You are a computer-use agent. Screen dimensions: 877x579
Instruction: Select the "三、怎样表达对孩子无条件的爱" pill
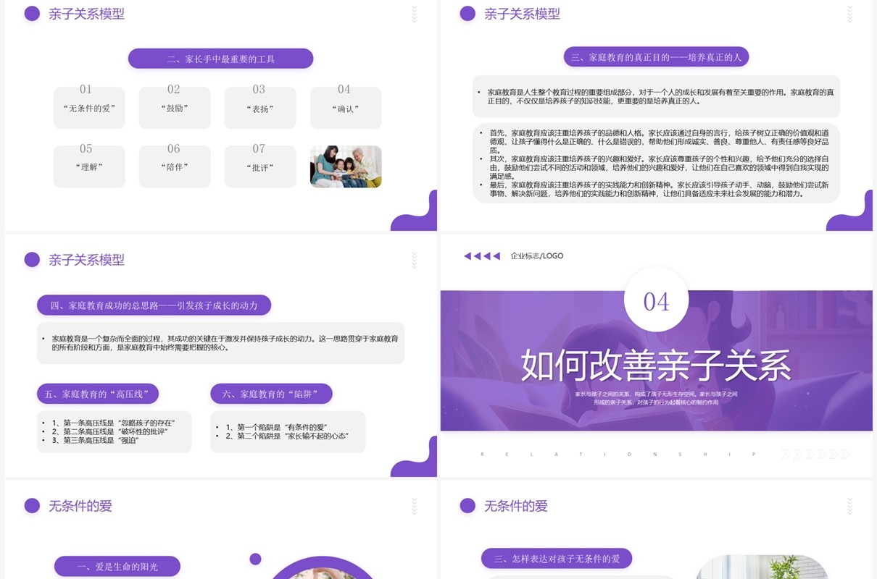coord(557,559)
